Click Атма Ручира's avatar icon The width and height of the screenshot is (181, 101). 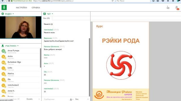point(3,51)
